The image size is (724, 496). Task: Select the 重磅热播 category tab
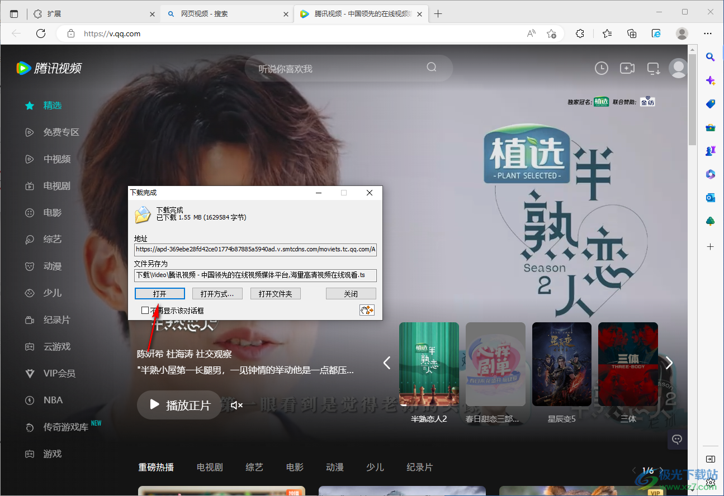coord(156,468)
